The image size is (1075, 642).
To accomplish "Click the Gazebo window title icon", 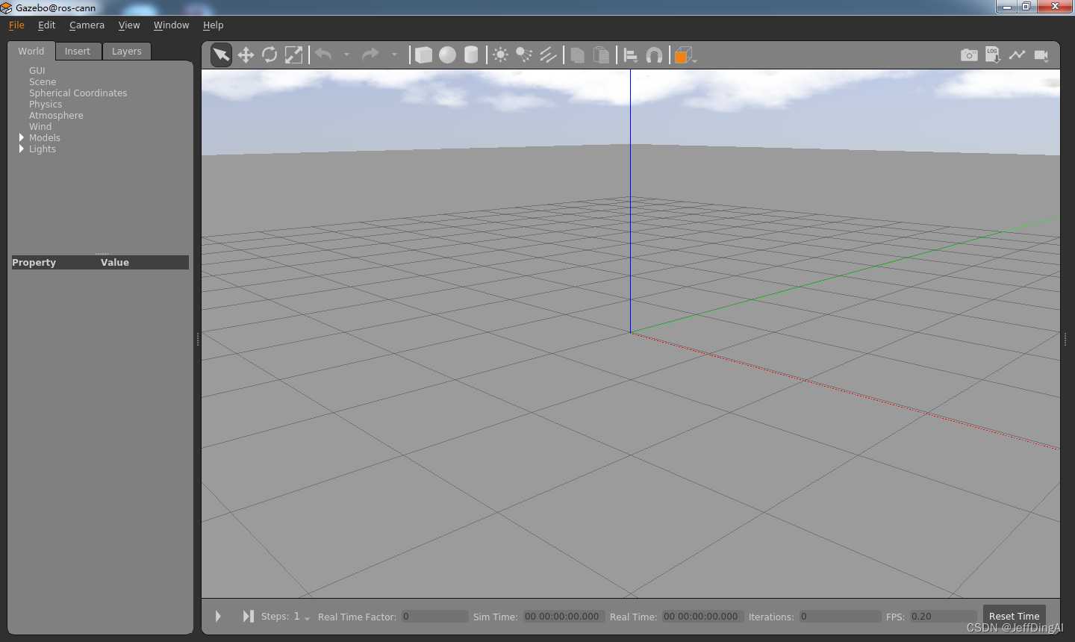I will pyautogui.click(x=7, y=7).
